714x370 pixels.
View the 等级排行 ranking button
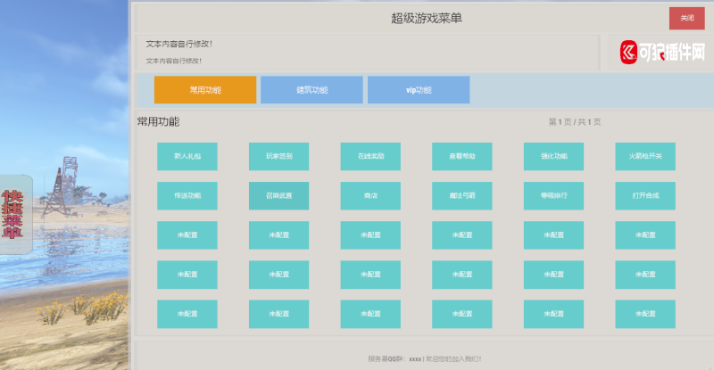pos(553,195)
